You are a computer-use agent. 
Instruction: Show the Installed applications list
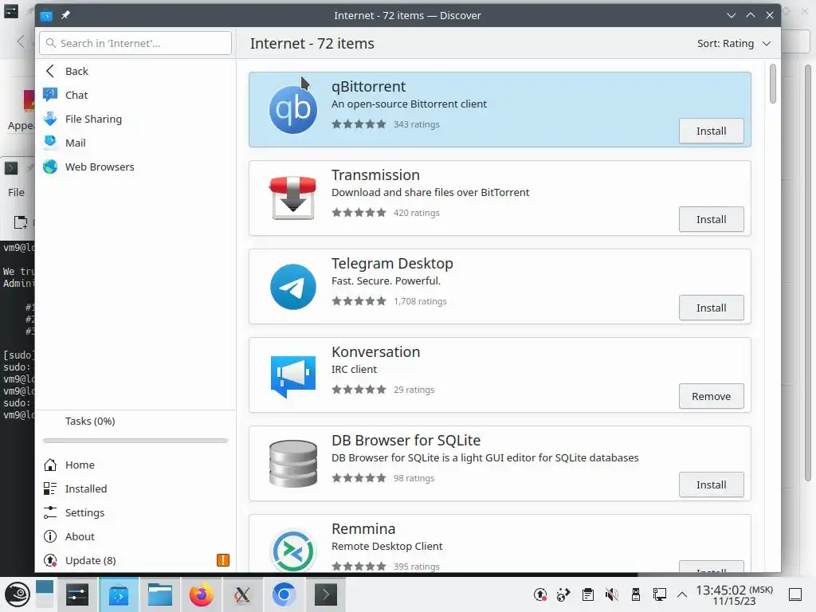[135, 488]
